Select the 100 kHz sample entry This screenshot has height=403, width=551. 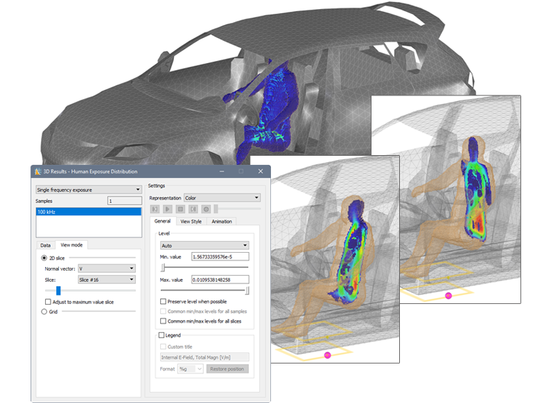click(88, 210)
